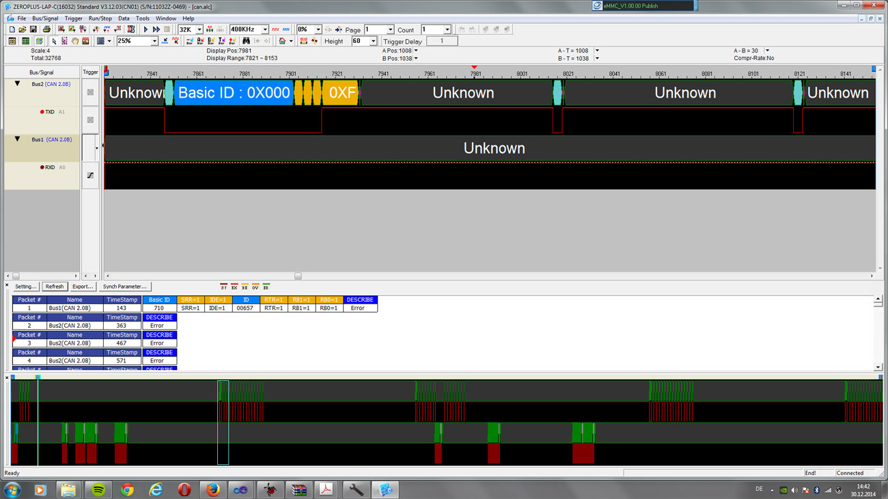Click the red T marker on ruler
Viewport: 888px width, 499px height.
pyautogui.click(x=474, y=68)
